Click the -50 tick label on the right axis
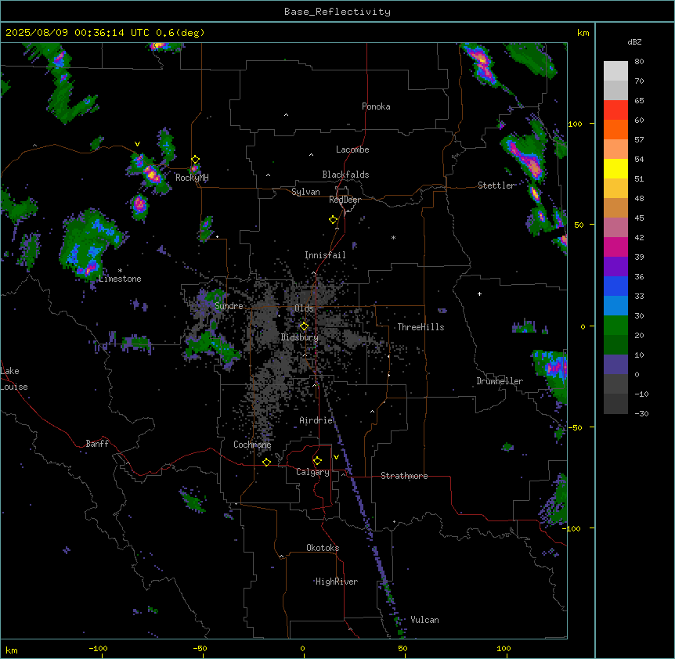Image resolution: width=675 pixels, height=659 pixels. tap(575, 427)
